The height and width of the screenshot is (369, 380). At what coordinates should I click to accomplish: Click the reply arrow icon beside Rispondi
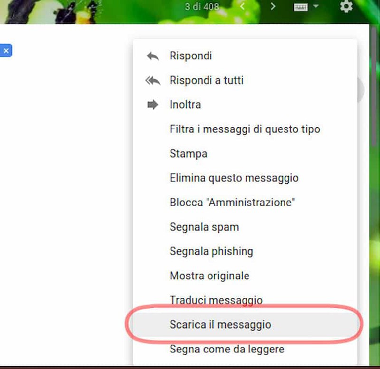pos(153,56)
